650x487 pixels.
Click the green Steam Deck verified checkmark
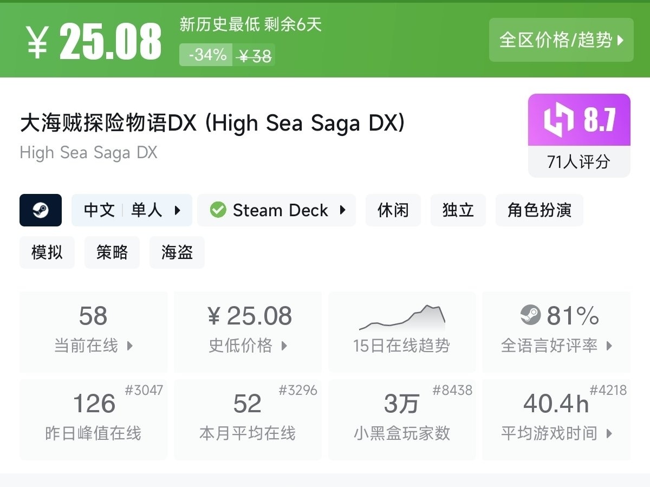[x=218, y=210]
